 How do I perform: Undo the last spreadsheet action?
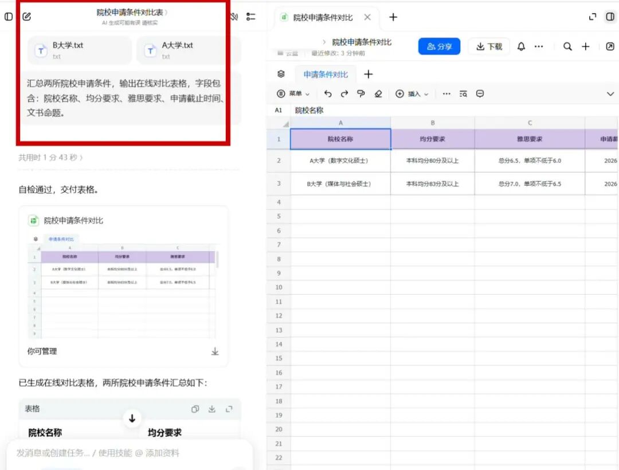point(328,93)
